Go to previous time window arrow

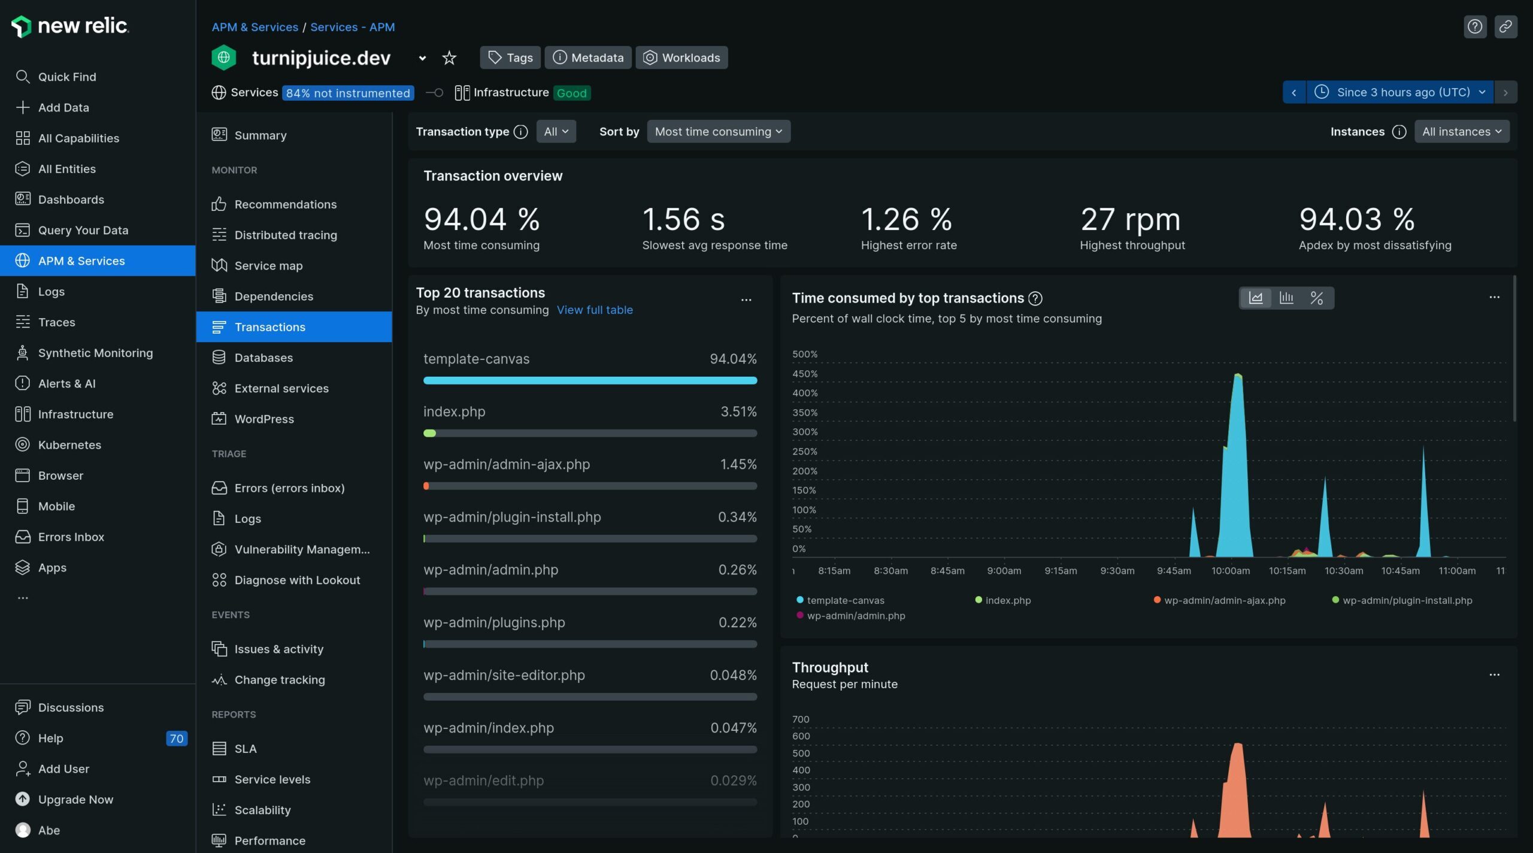pyautogui.click(x=1294, y=92)
